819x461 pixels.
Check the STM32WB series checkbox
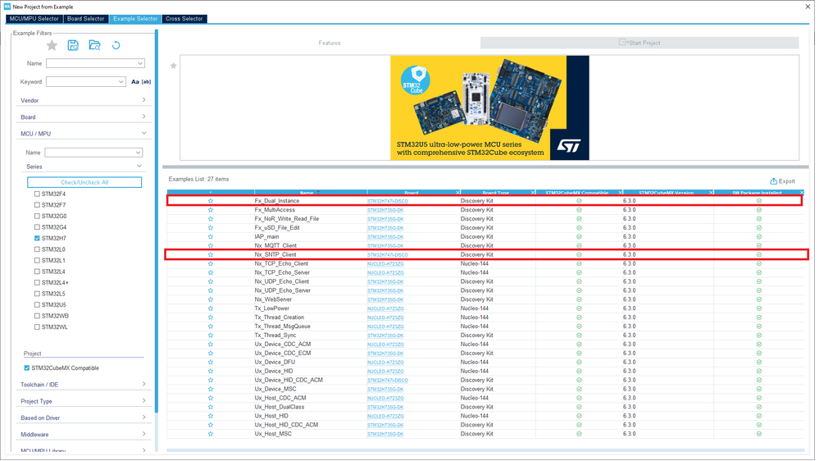pos(37,316)
